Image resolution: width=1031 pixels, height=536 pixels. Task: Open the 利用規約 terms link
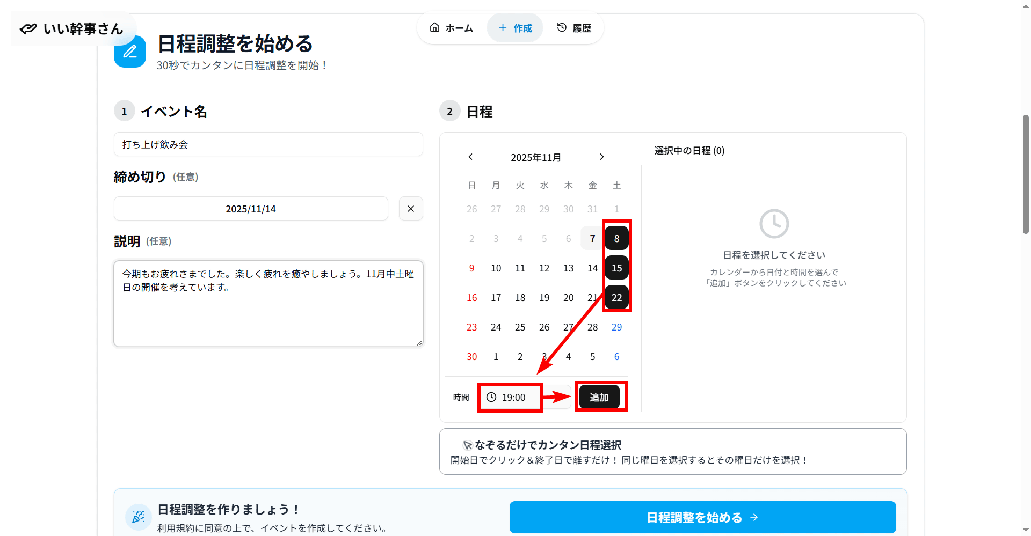(176, 528)
